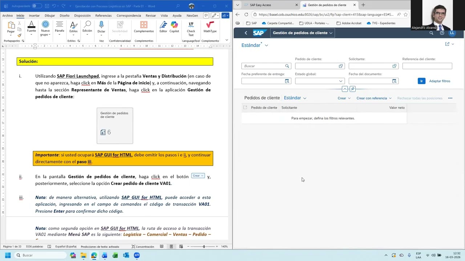Collapse the Word ribbon with the chevron

227,41
